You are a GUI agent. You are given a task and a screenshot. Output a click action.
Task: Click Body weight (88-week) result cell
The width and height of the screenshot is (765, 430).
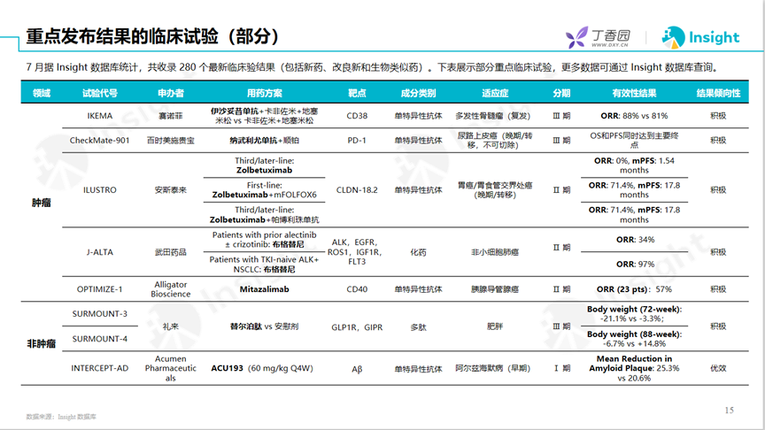click(634, 339)
